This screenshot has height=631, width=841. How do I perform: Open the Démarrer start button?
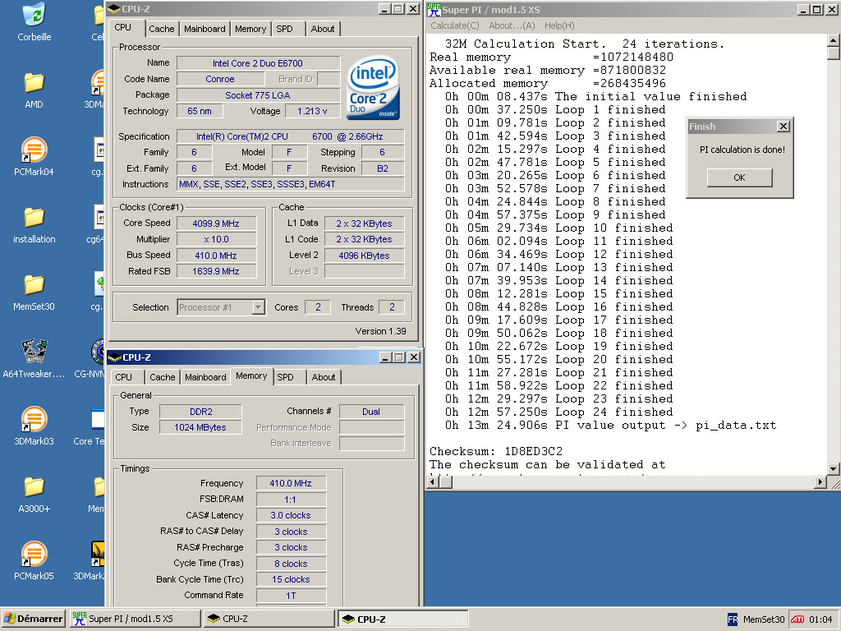(x=33, y=619)
